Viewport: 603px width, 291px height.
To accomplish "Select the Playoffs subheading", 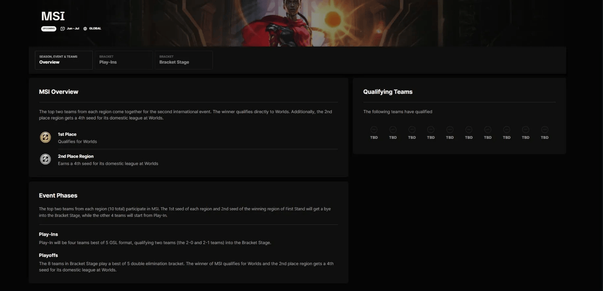I will (49, 255).
